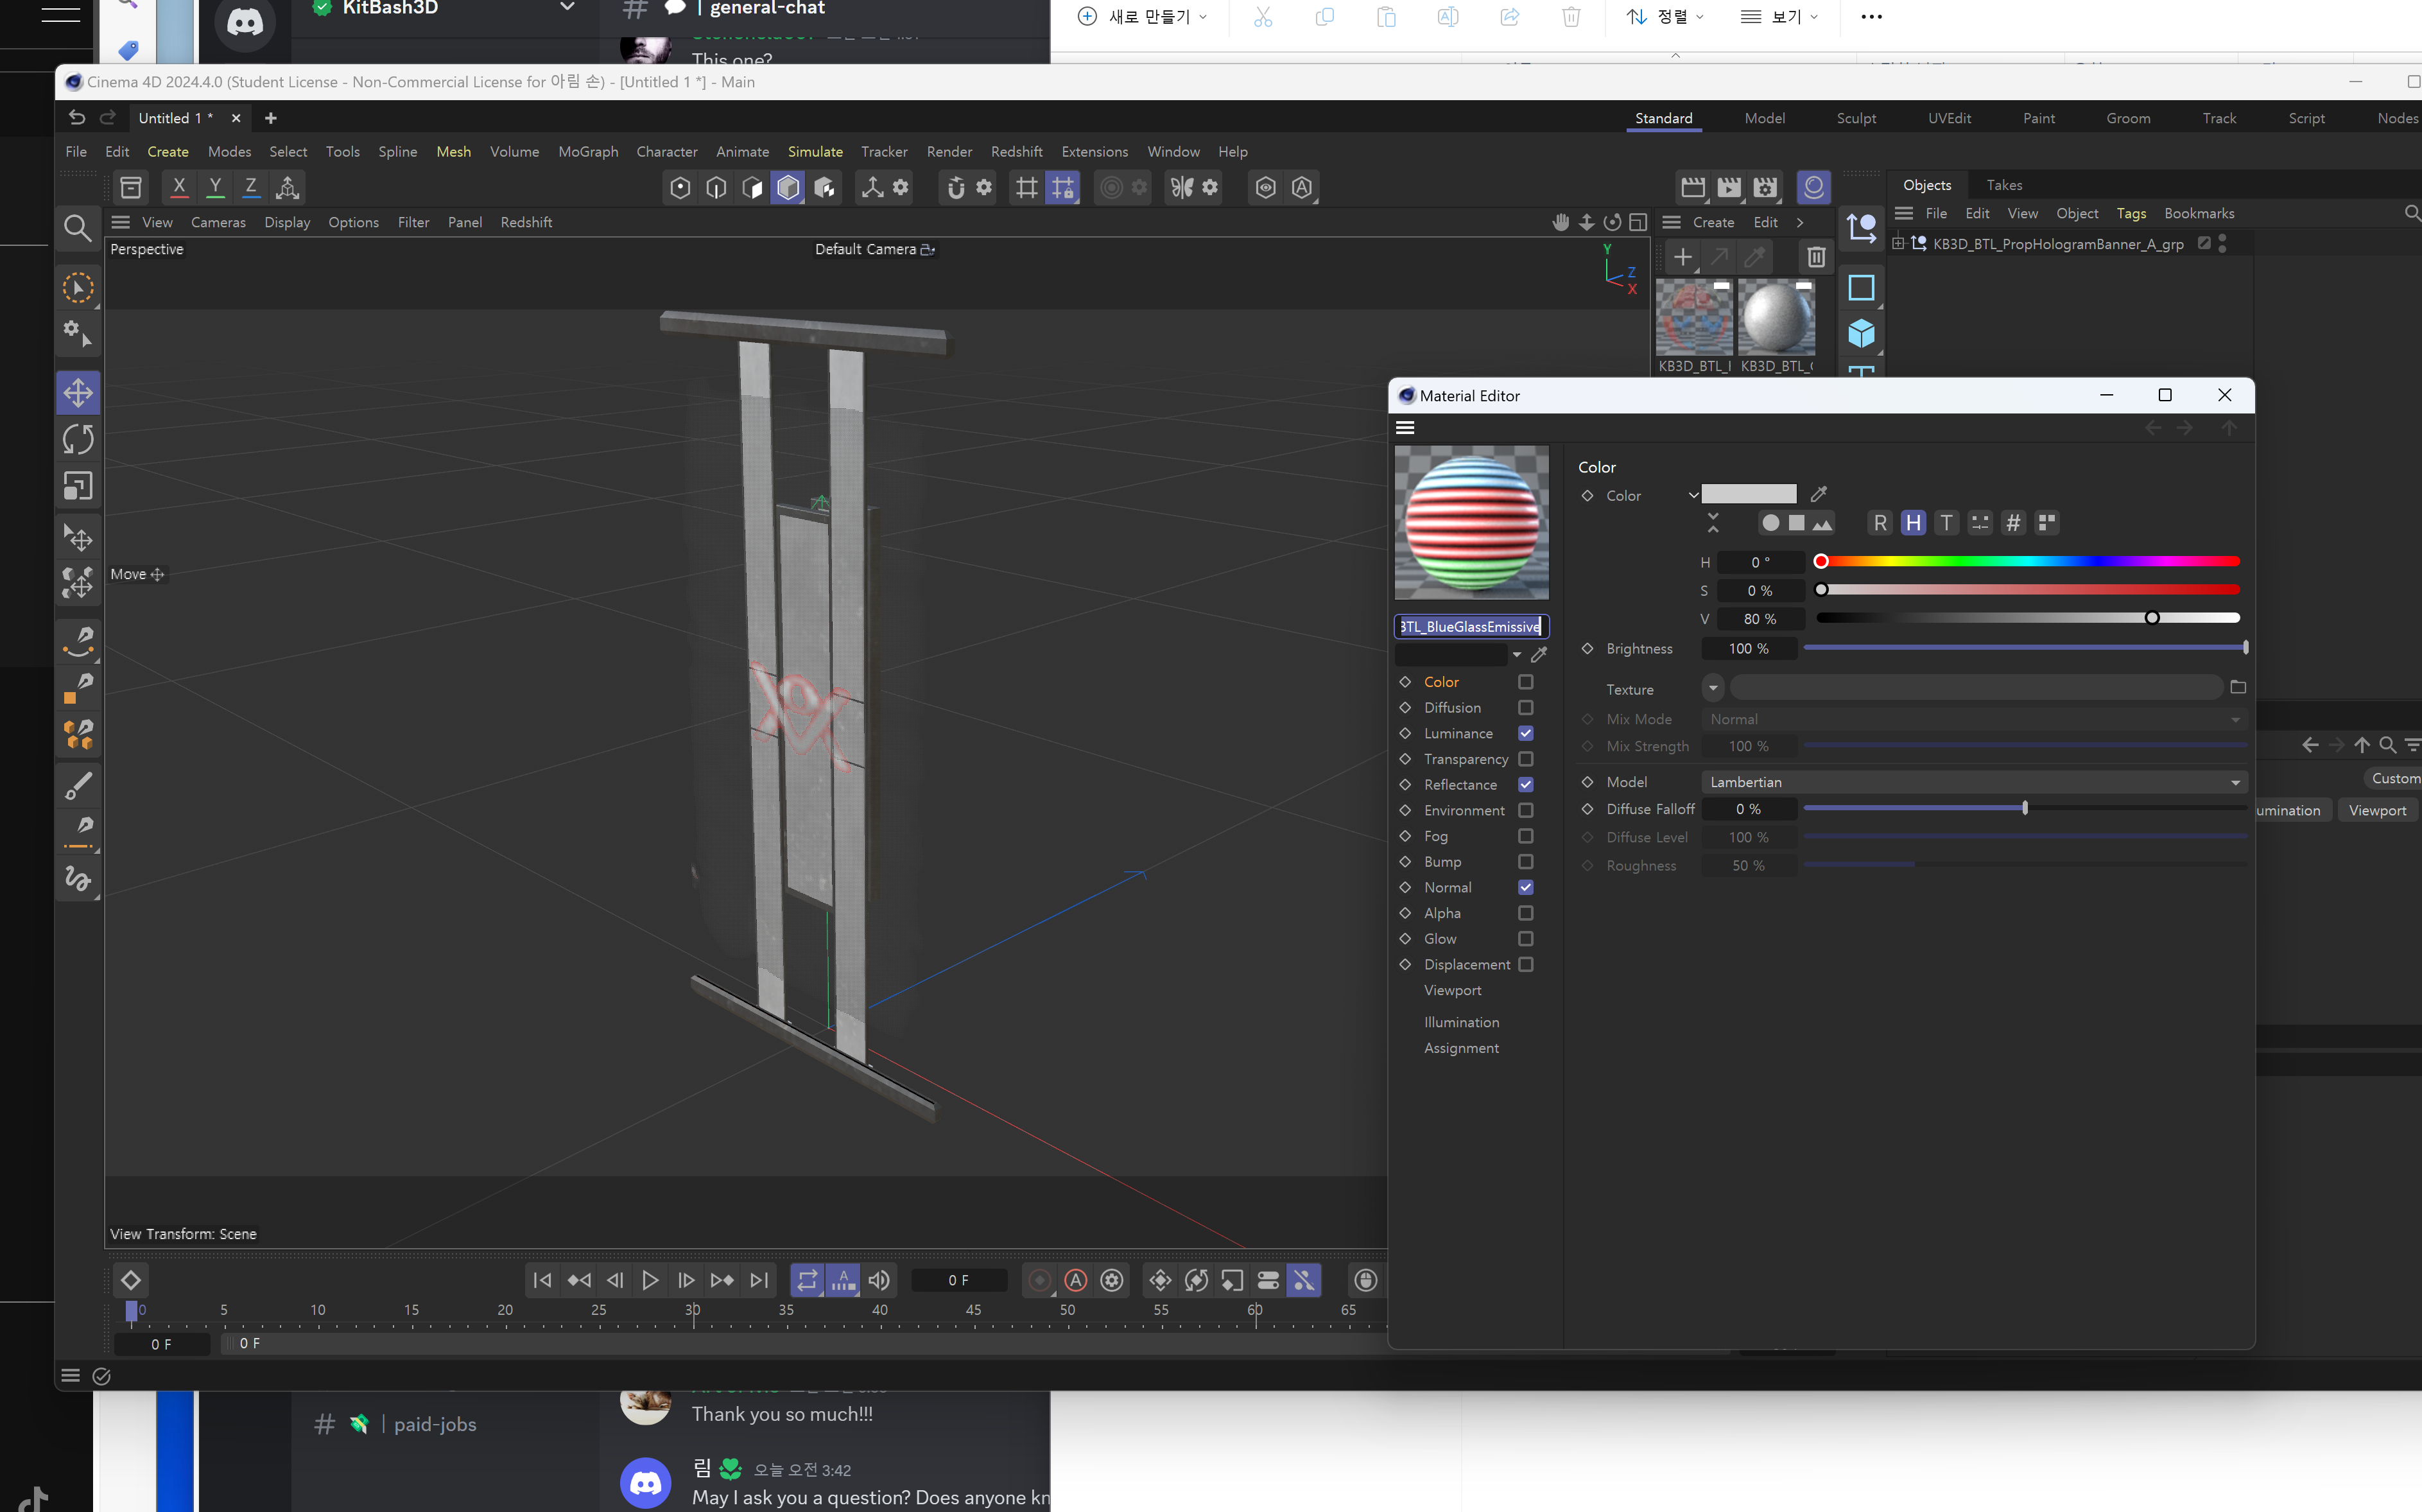The height and width of the screenshot is (1512, 2422).
Task: Open the Illumination section in Material Editor
Action: [x=1460, y=1022]
